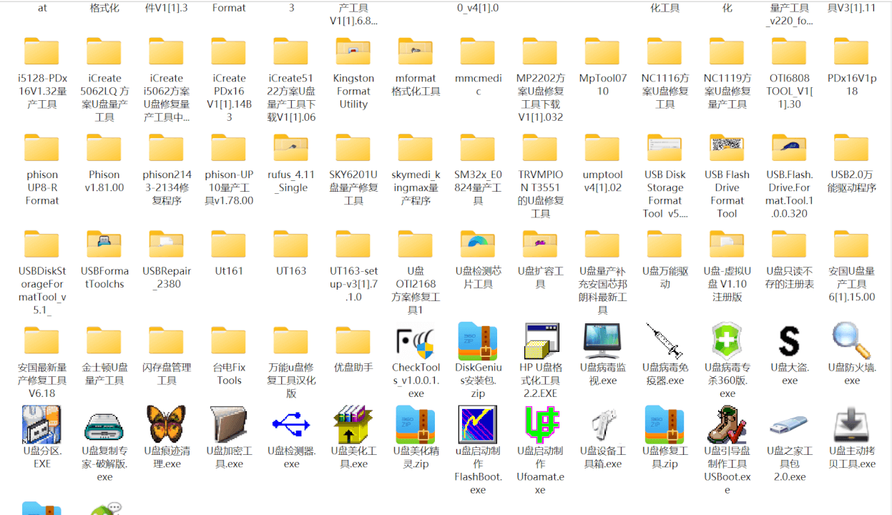Click the DiskGenius安装包.zip archive
This screenshot has width=892, height=515.
click(478, 341)
